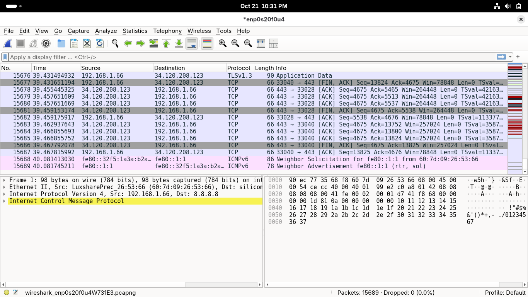Zoom in the packet list text
Image resolution: width=528 pixels, height=297 pixels.
coord(222,44)
